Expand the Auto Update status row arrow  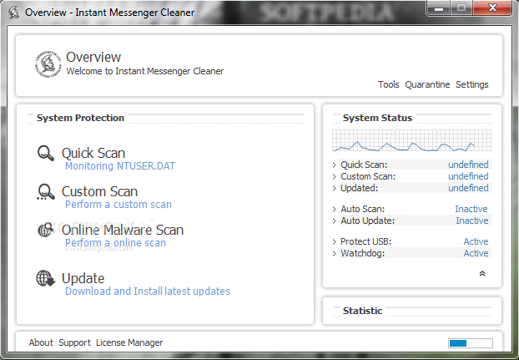pos(335,221)
